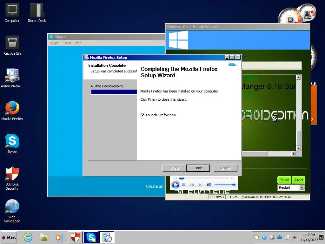Screen dimensions: 325x244
Task: Click the Skype logo in title bar
Action: [51, 37]
